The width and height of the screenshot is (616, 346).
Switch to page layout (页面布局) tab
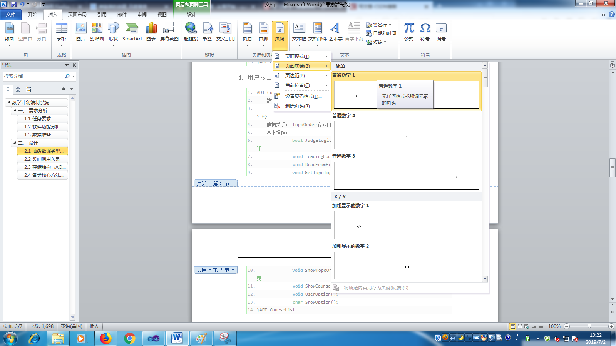(x=77, y=14)
